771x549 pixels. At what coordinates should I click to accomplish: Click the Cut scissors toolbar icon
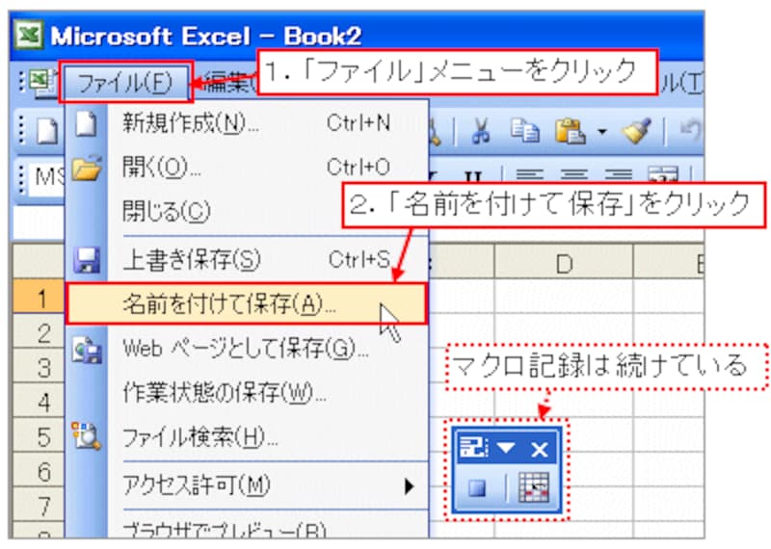click(x=481, y=132)
